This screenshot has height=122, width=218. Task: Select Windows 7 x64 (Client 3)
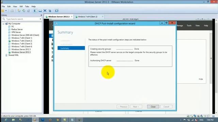[22, 44]
